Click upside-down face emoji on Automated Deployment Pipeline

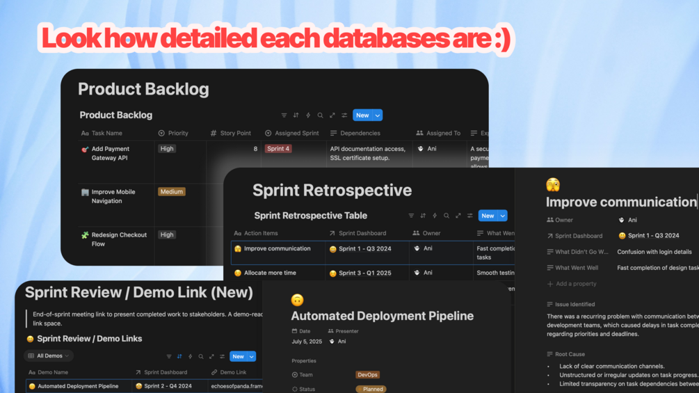pos(298,300)
